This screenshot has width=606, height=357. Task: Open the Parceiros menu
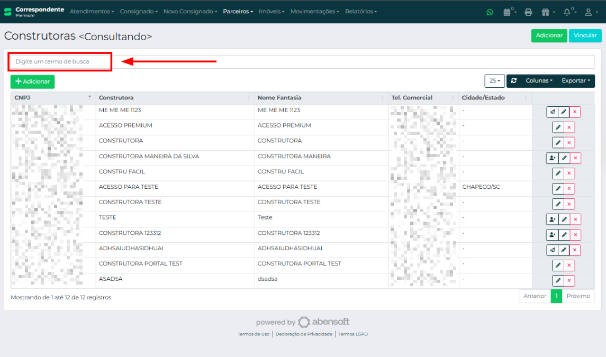[x=238, y=12]
